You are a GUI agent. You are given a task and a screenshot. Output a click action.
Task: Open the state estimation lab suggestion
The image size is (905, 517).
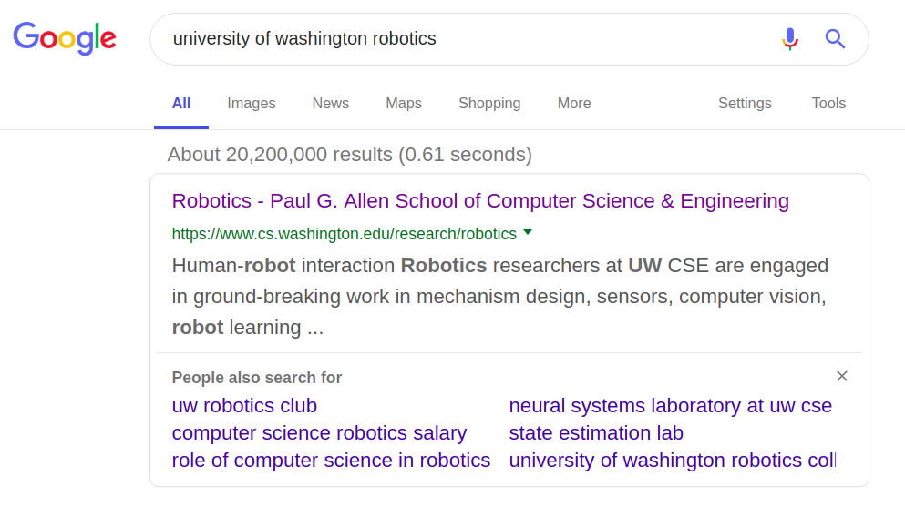596,433
